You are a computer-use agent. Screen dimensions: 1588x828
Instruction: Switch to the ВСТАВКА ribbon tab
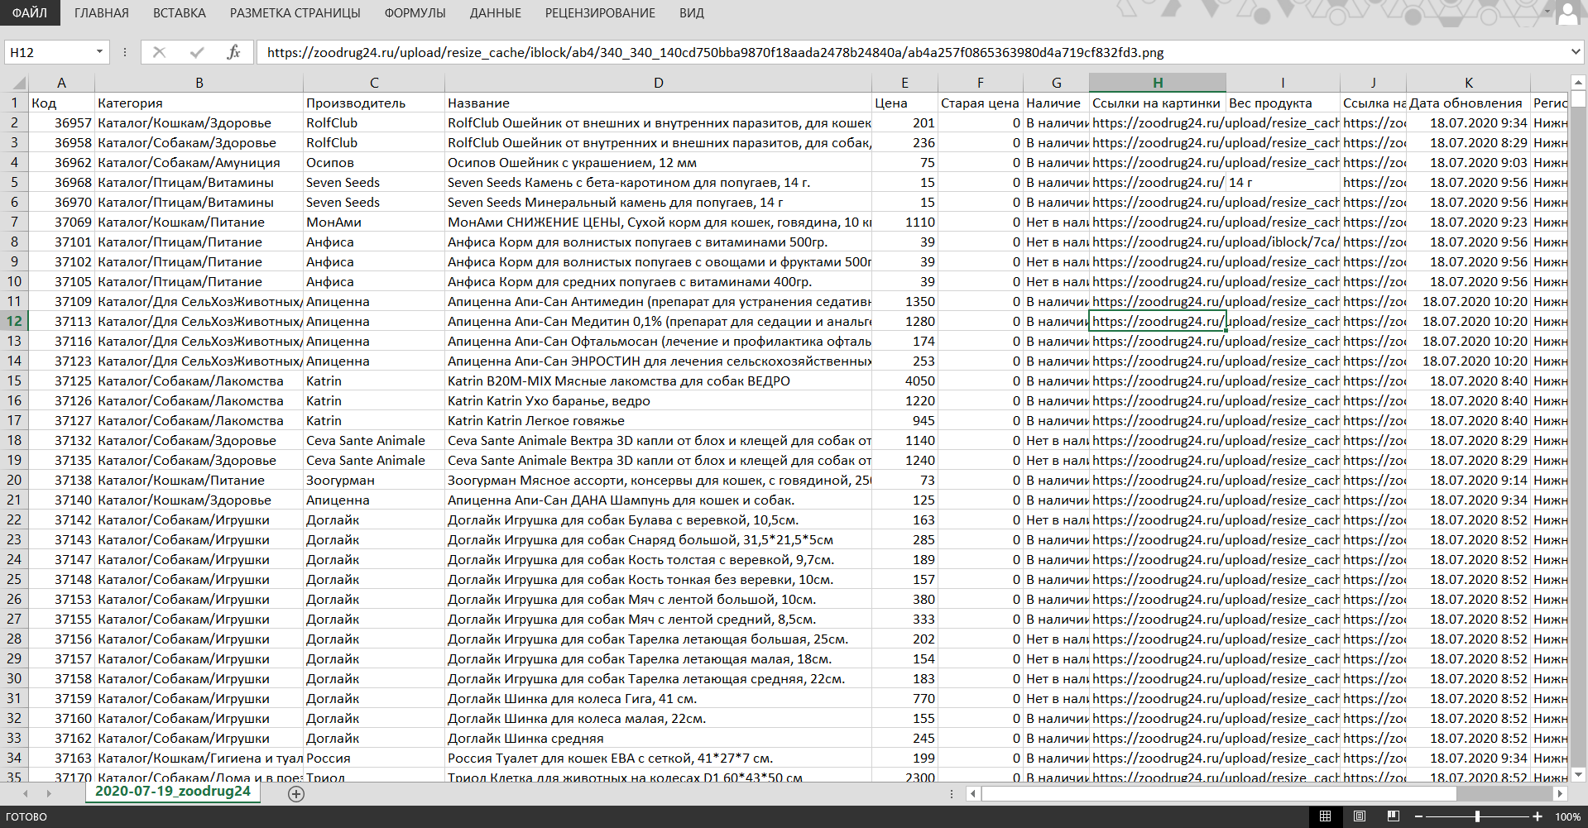[180, 13]
